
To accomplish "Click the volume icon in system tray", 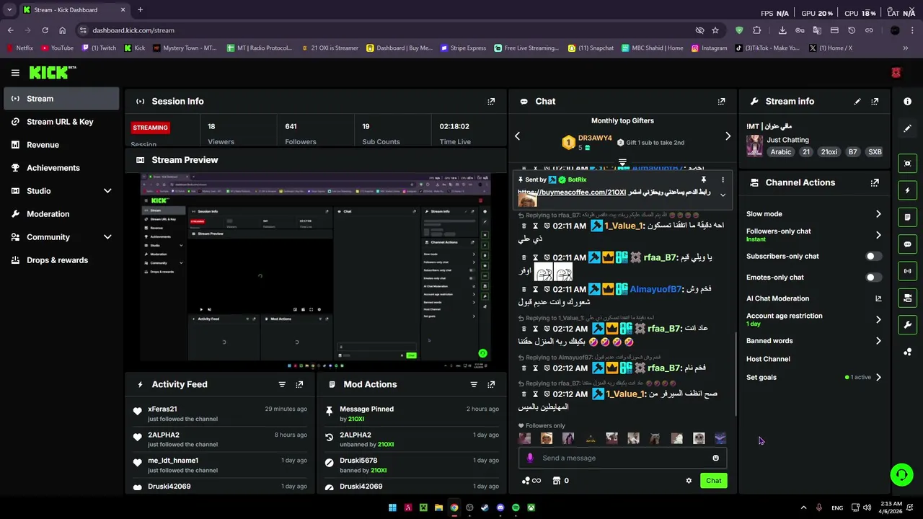I will coord(867,507).
